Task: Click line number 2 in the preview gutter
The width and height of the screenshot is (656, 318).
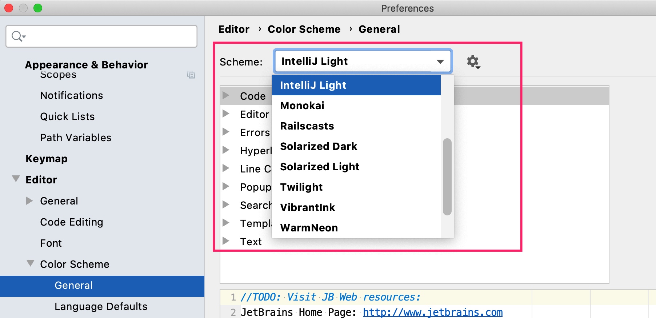Action: coord(233,312)
